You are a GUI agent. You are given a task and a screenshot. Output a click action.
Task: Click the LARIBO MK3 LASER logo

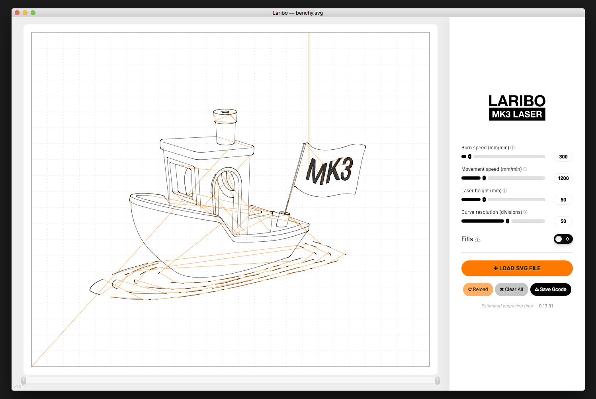point(517,108)
